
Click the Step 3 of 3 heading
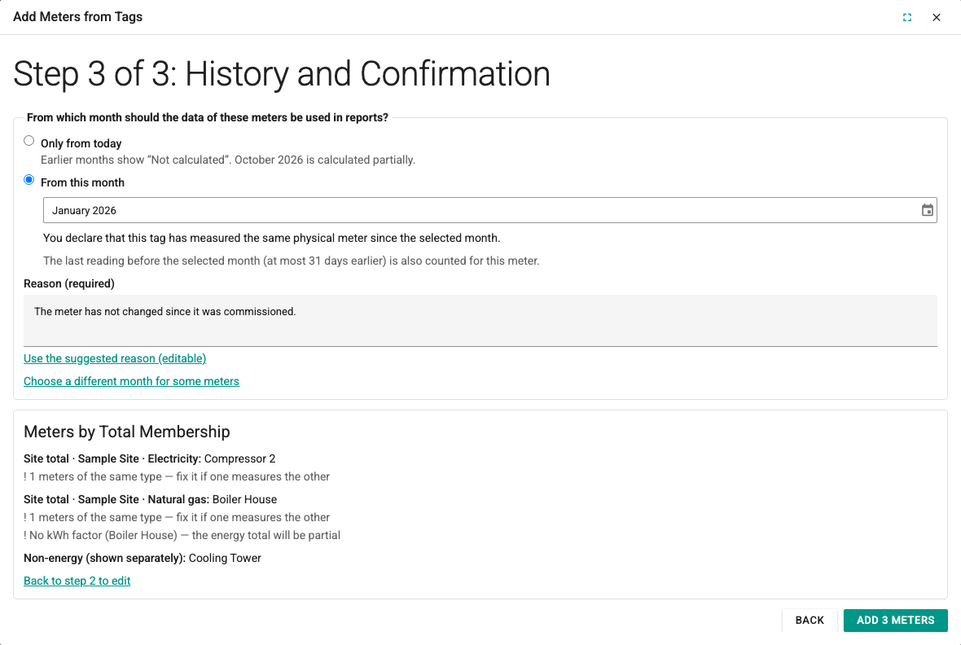281,74
